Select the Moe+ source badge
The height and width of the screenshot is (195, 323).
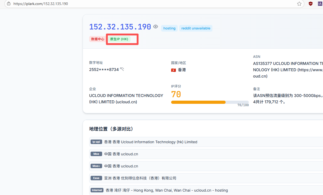96,166
